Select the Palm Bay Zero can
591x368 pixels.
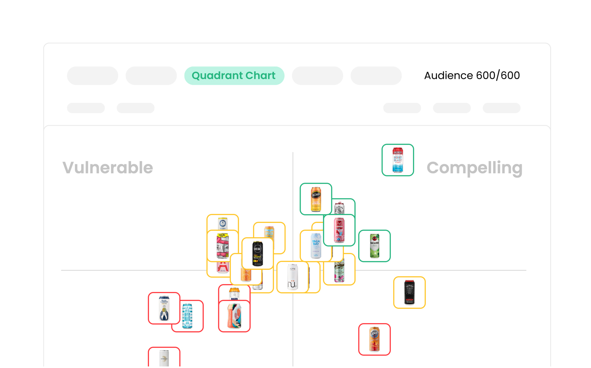pos(315,246)
